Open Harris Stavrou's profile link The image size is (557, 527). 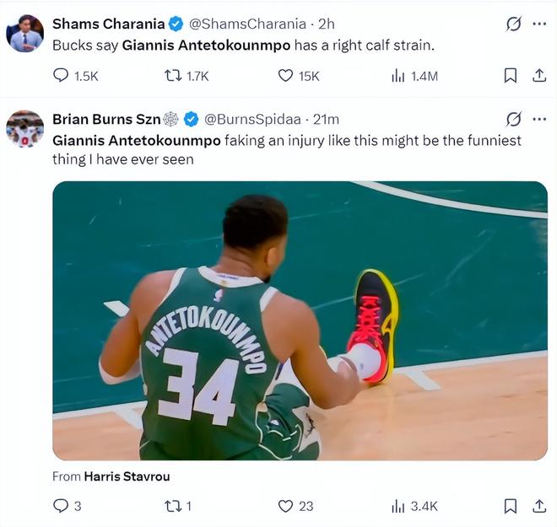[x=127, y=476]
